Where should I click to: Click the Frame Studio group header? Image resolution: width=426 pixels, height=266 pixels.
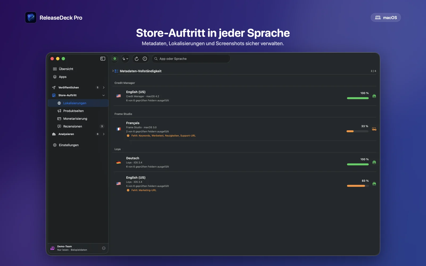coord(123,114)
